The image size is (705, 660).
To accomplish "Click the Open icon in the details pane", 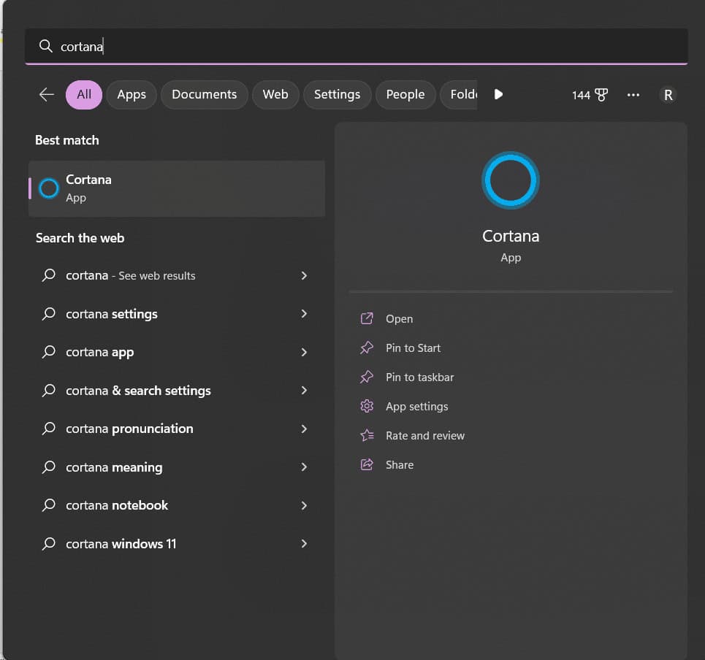I will [367, 318].
